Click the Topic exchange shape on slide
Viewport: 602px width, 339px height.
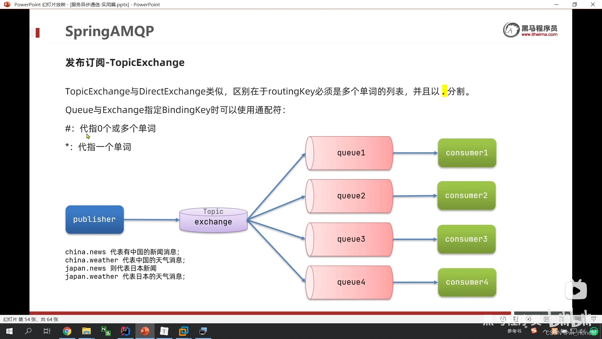tap(213, 220)
